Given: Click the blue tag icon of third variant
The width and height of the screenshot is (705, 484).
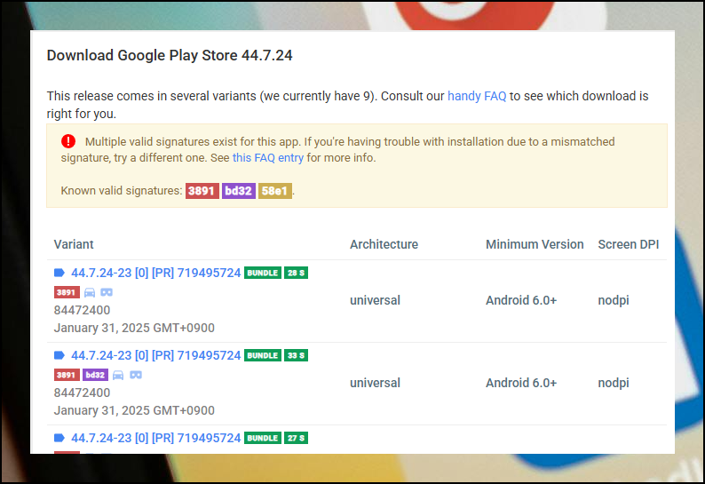Looking at the screenshot, I should tap(59, 438).
